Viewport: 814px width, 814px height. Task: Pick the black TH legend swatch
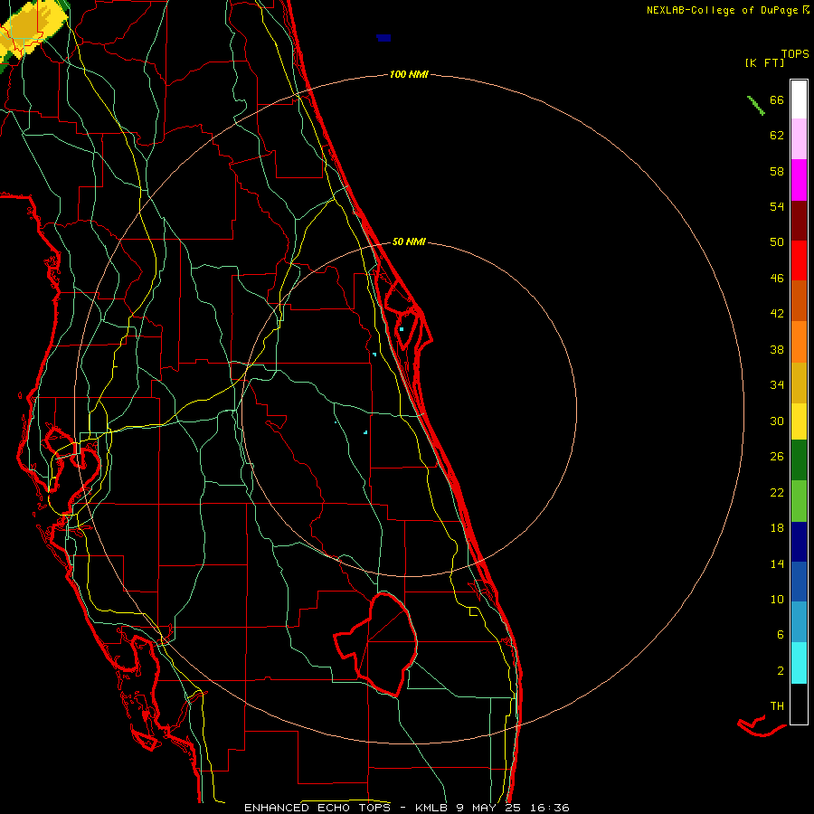point(799,704)
